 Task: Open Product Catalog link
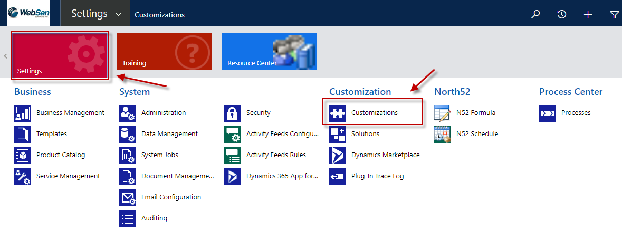pos(61,155)
